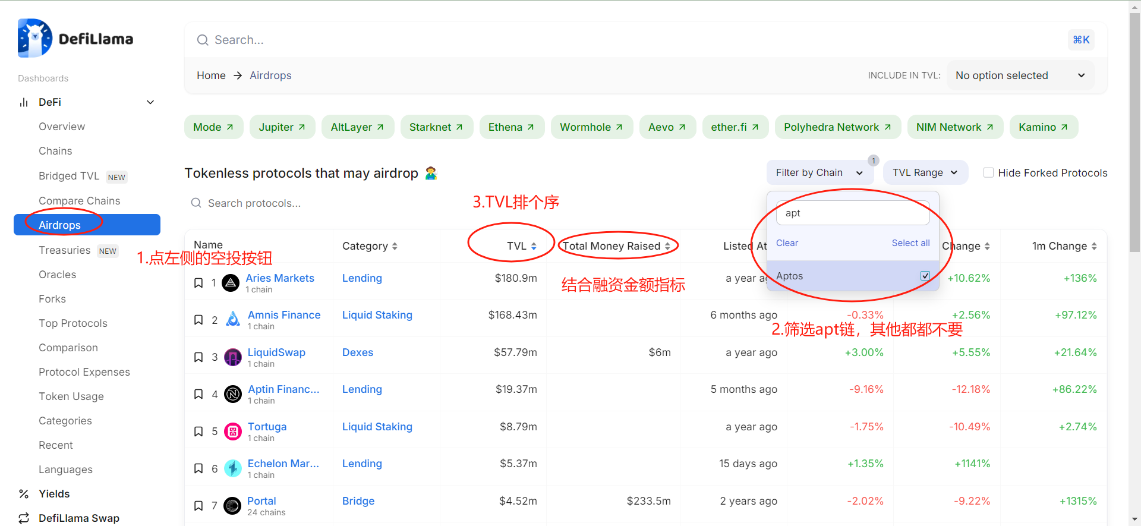Open Bridged TVL in sidebar
Screen dimensions: 1141x526
pyautogui.click(x=69, y=176)
